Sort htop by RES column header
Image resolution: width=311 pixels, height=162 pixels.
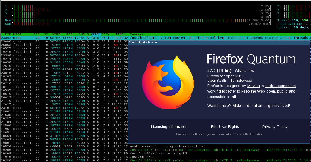tap(69, 34)
